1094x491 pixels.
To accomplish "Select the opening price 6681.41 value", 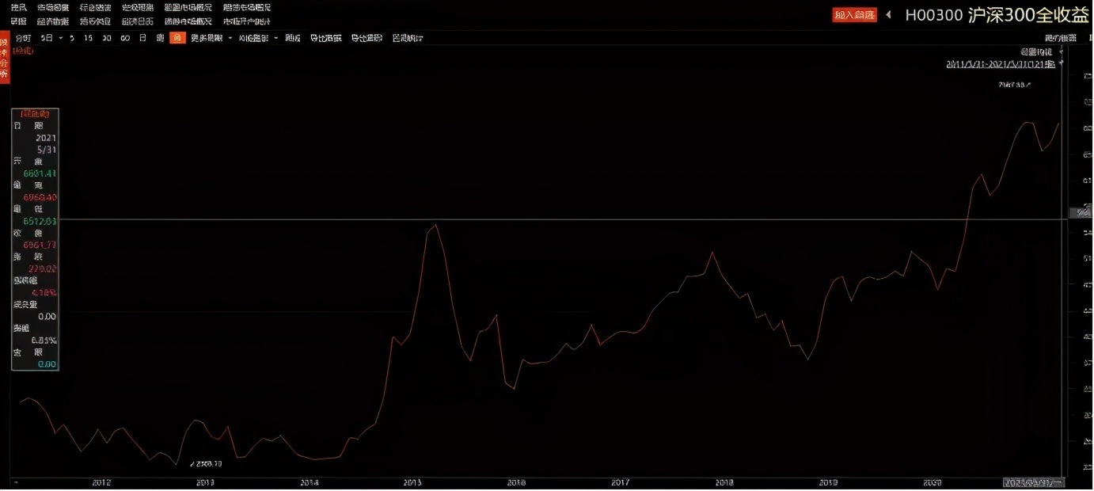I will click(40, 173).
